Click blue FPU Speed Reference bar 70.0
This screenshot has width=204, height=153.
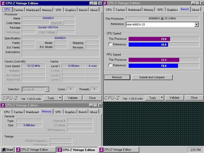pos(153,66)
